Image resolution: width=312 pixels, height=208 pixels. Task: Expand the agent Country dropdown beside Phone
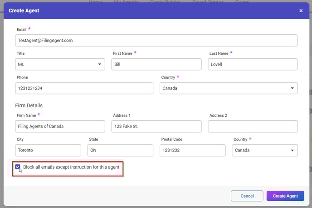(229, 88)
